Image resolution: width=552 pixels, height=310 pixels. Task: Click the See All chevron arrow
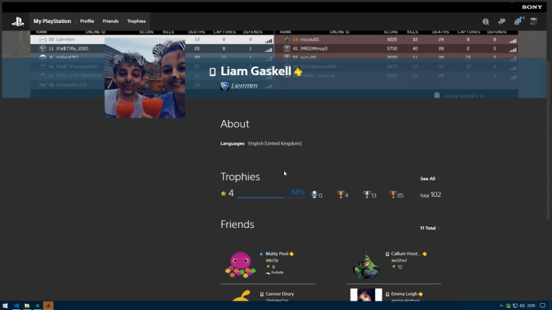tap(439, 179)
